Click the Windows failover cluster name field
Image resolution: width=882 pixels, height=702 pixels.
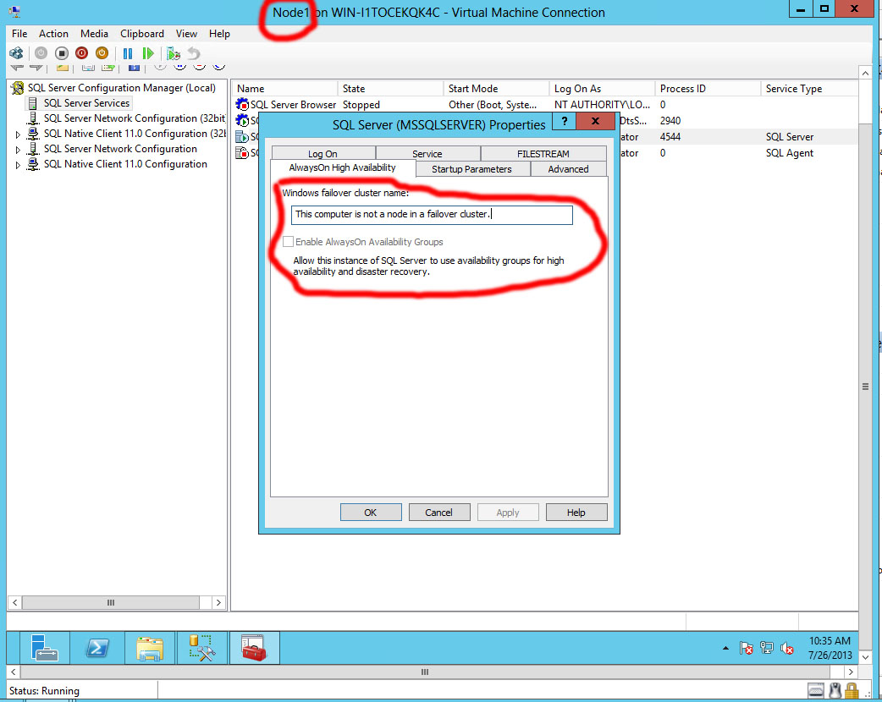[x=433, y=214]
